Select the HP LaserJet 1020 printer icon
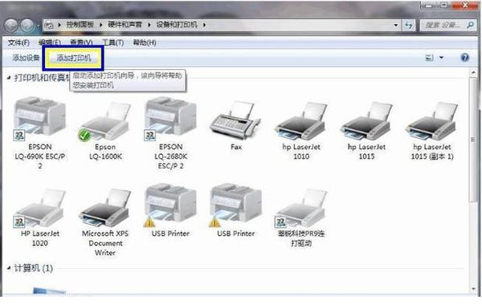Screen dimensions: 482x308 (x=40, y=208)
